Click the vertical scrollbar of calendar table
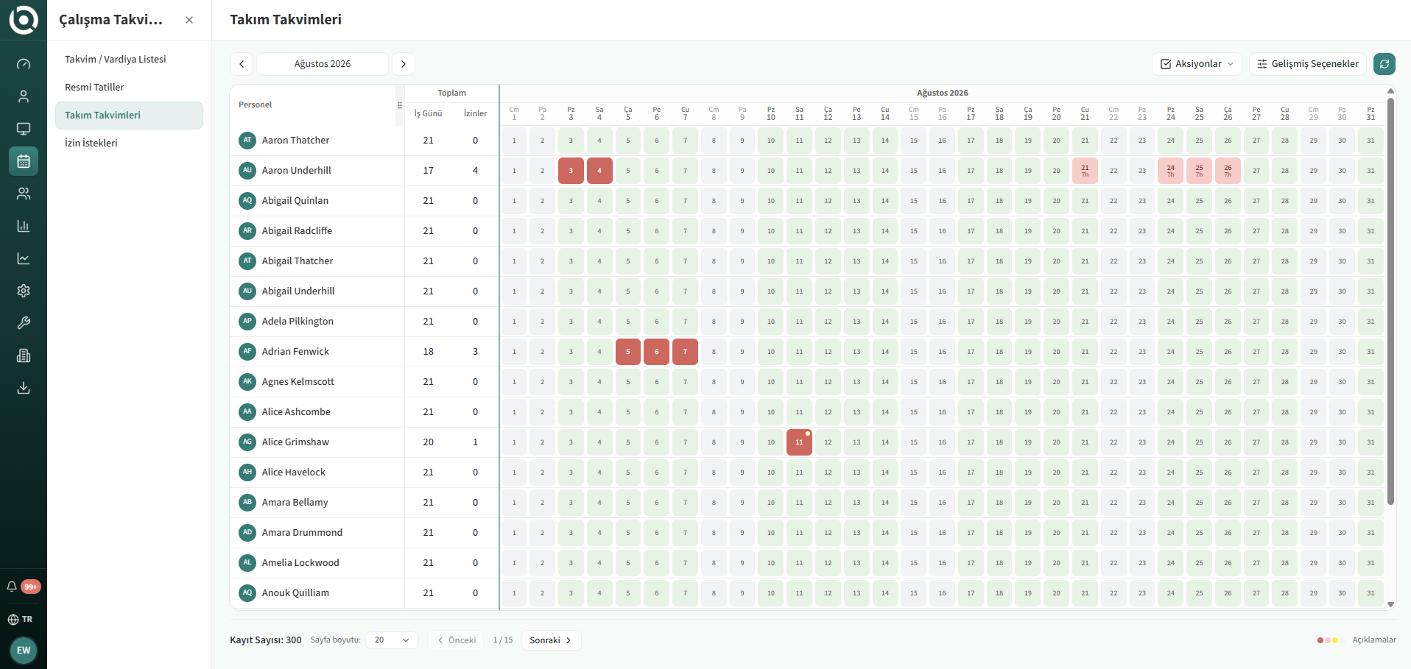 click(x=1390, y=300)
